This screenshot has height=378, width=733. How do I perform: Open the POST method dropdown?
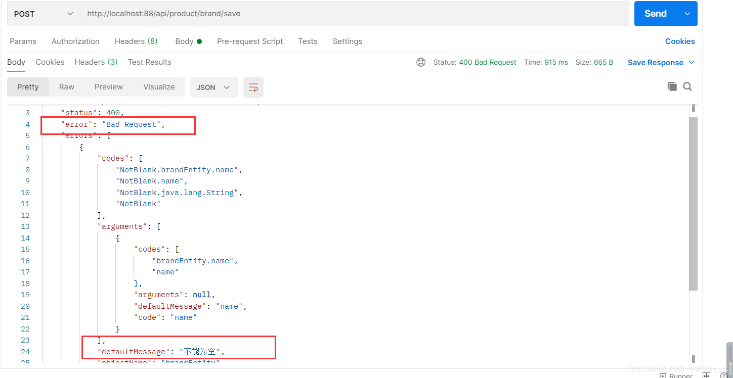(x=44, y=14)
